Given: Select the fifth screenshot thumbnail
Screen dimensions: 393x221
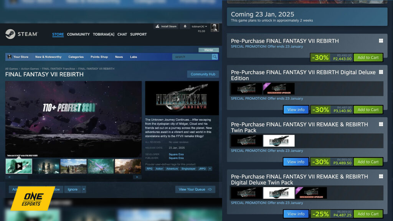Looking at the screenshot, I should [128, 166].
